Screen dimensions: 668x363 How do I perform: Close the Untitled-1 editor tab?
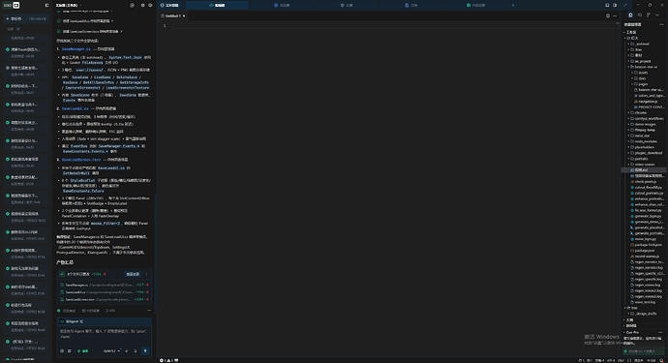pyautogui.click(x=184, y=15)
